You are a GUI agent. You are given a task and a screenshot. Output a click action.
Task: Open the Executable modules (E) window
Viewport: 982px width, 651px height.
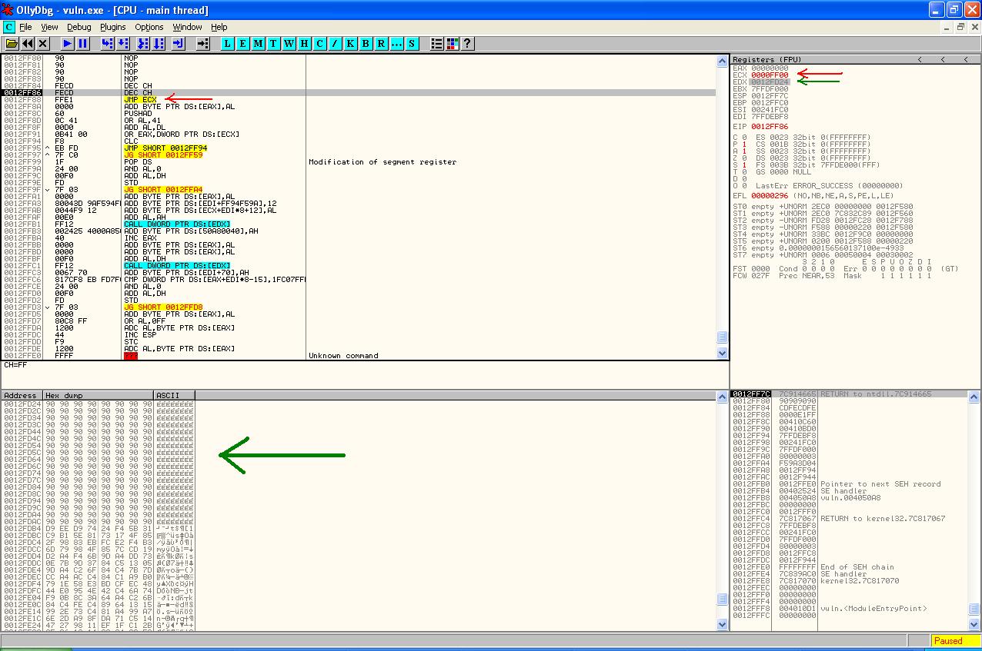[242, 44]
